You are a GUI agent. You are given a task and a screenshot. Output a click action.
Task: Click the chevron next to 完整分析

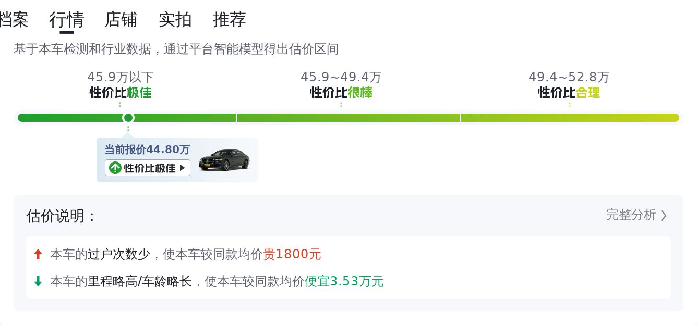pos(664,215)
